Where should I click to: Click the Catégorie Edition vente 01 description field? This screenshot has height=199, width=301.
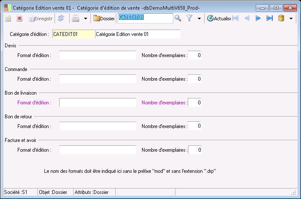pos(138,34)
